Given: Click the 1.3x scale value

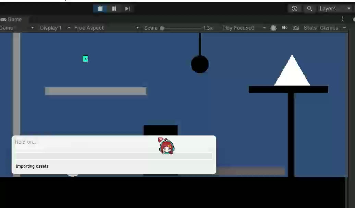Looking at the screenshot, I should (x=208, y=28).
